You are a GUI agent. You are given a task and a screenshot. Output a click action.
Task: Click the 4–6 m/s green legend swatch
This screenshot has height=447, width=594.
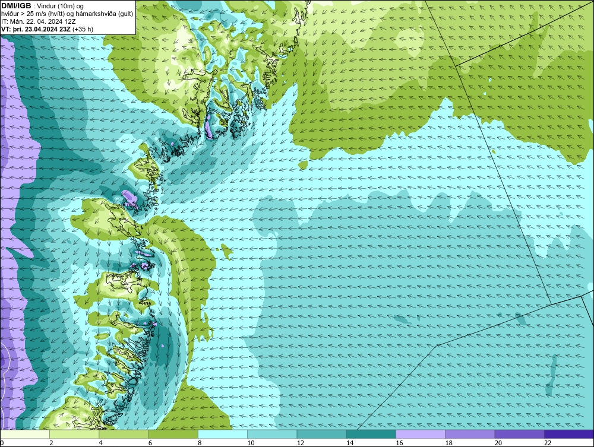124,435
